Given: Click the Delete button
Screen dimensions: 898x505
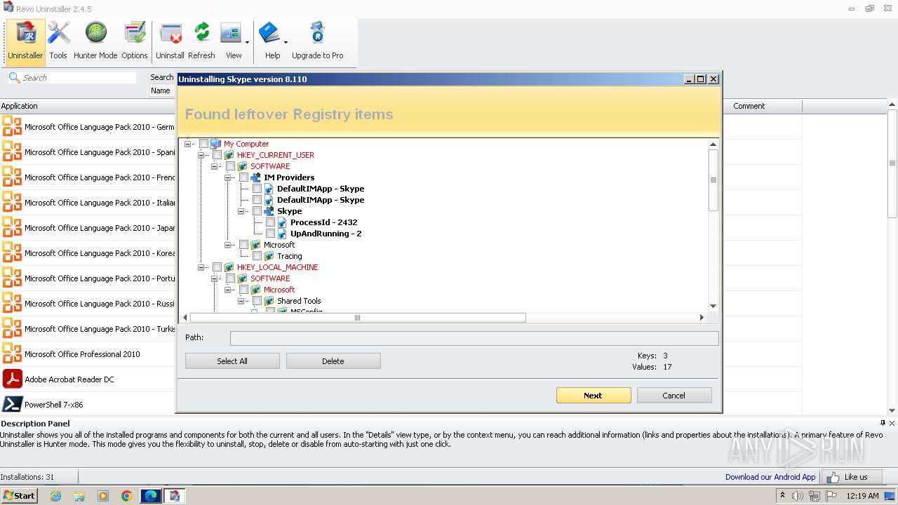Looking at the screenshot, I should [x=333, y=361].
